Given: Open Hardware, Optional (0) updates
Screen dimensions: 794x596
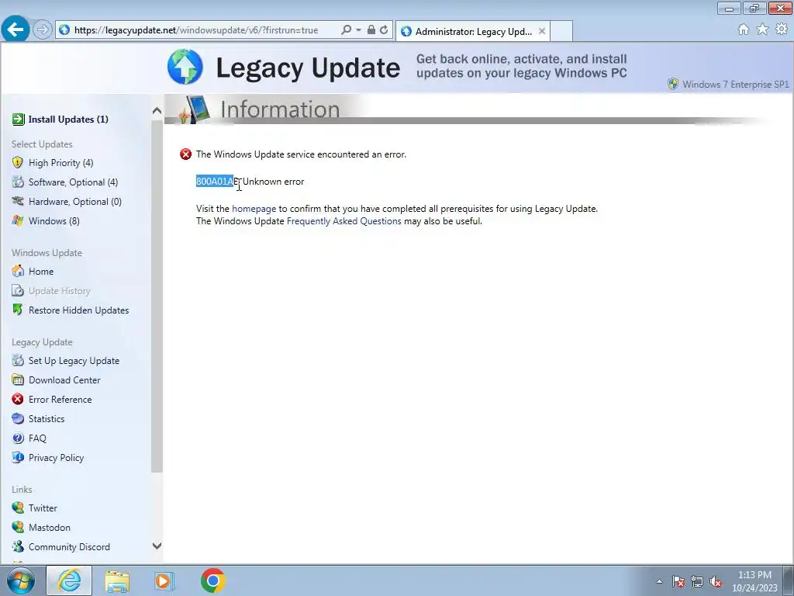Looking at the screenshot, I should 75,201.
